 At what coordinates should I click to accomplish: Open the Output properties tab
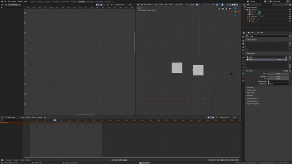pyautogui.click(x=243, y=44)
